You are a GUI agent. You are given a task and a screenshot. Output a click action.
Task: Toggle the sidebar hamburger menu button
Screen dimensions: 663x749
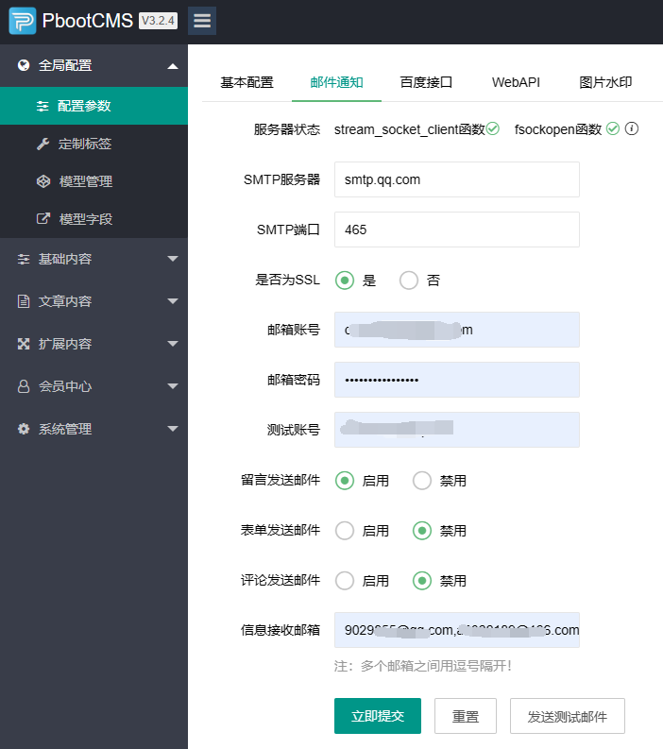coord(202,21)
